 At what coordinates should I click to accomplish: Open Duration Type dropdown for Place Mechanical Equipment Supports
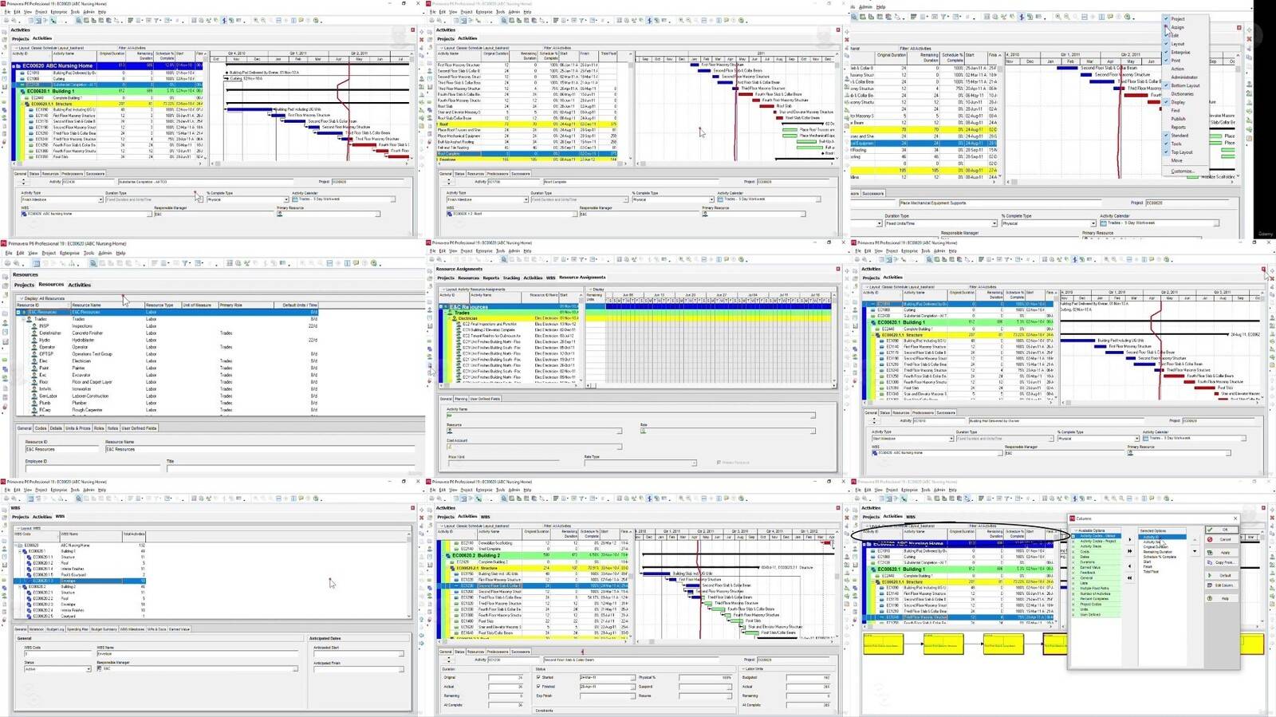pyautogui.click(x=994, y=223)
